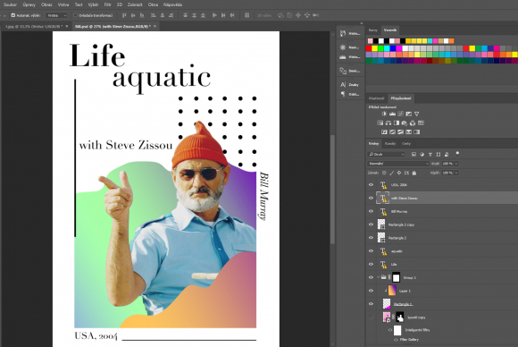Add a Hue/Saturation adjustment layer
518x347 pixels.
(380, 123)
